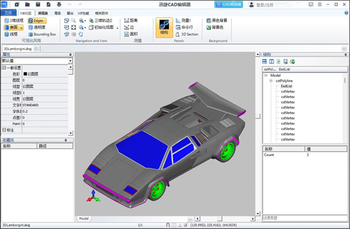
Task: Open the 表面 style dropdown arrow
Action: (21, 28)
